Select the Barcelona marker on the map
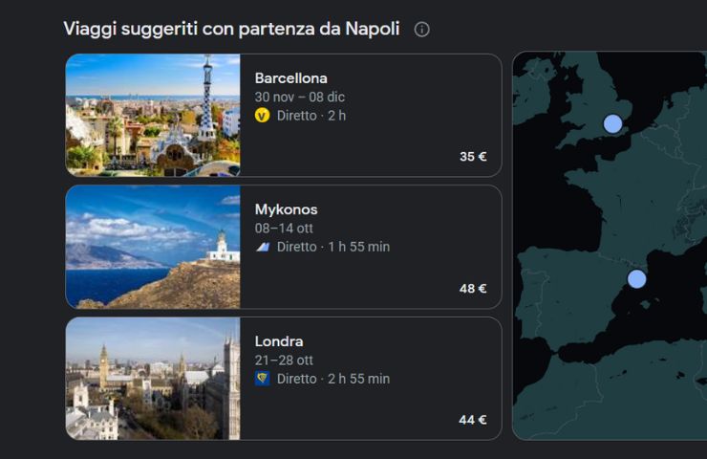This screenshot has width=707, height=459. click(636, 279)
